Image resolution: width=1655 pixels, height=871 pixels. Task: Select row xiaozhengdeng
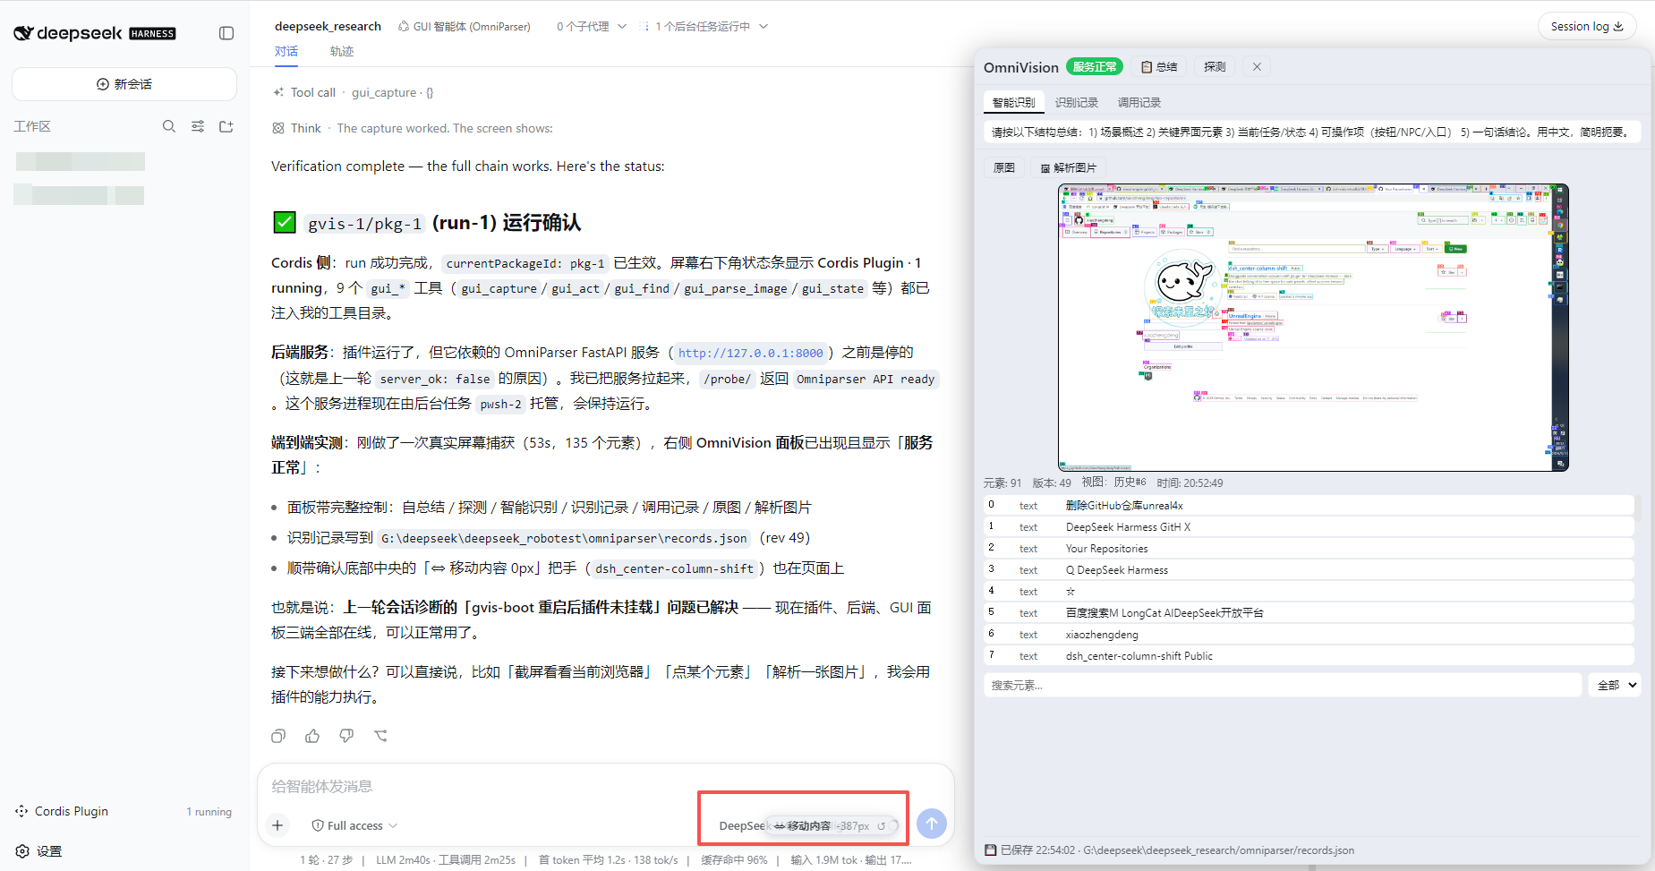pyautogui.click(x=1309, y=635)
